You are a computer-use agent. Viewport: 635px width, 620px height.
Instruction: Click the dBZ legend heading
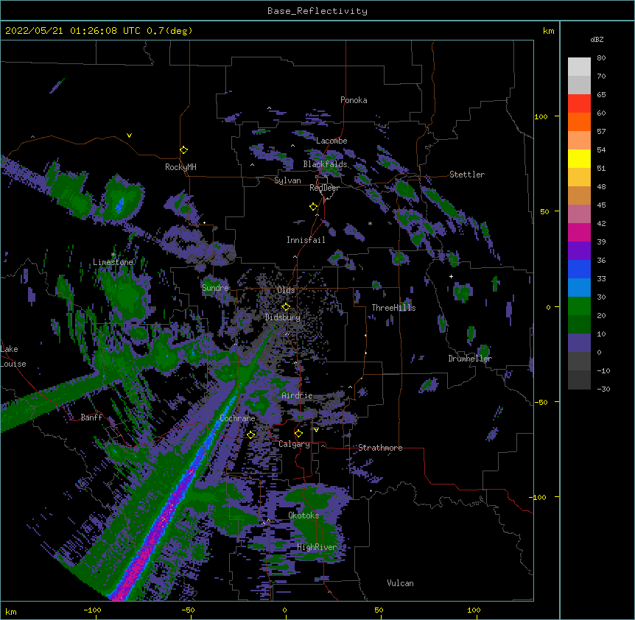pos(597,39)
